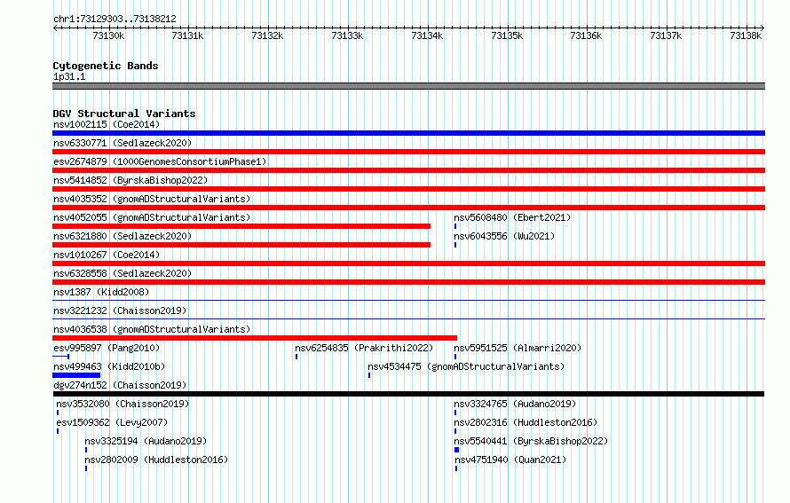Open nsv4052055 (gnomADStructuralVariants) label
The width and height of the screenshot is (790, 503).
[152, 217]
